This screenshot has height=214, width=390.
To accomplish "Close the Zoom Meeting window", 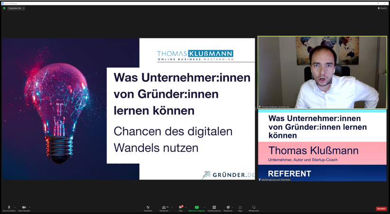I will point(384,3).
